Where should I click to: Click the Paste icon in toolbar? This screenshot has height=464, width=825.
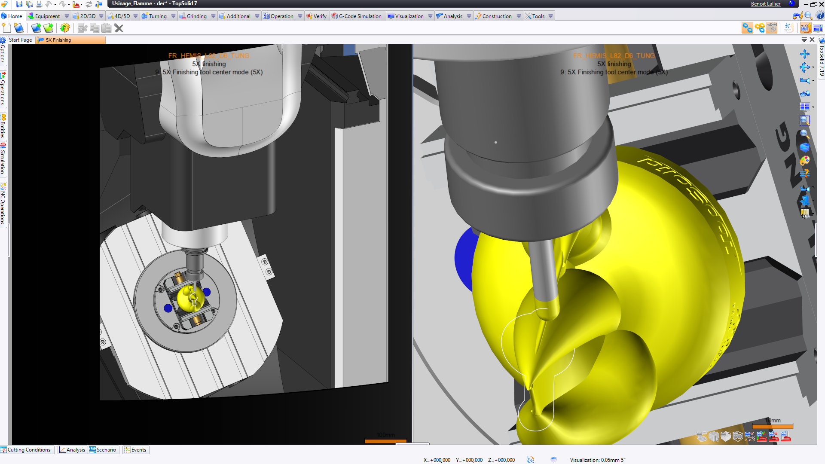[107, 28]
